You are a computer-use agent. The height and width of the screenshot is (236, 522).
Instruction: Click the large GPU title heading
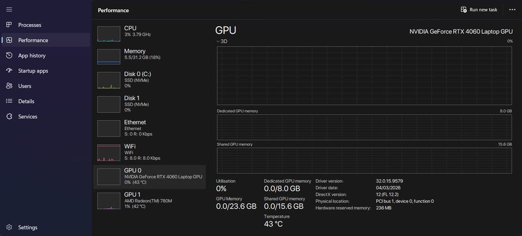click(226, 30)
